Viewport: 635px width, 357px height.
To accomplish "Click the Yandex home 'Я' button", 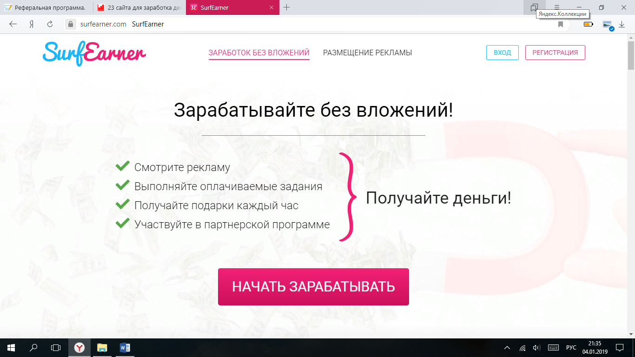I will coord(32,24).
